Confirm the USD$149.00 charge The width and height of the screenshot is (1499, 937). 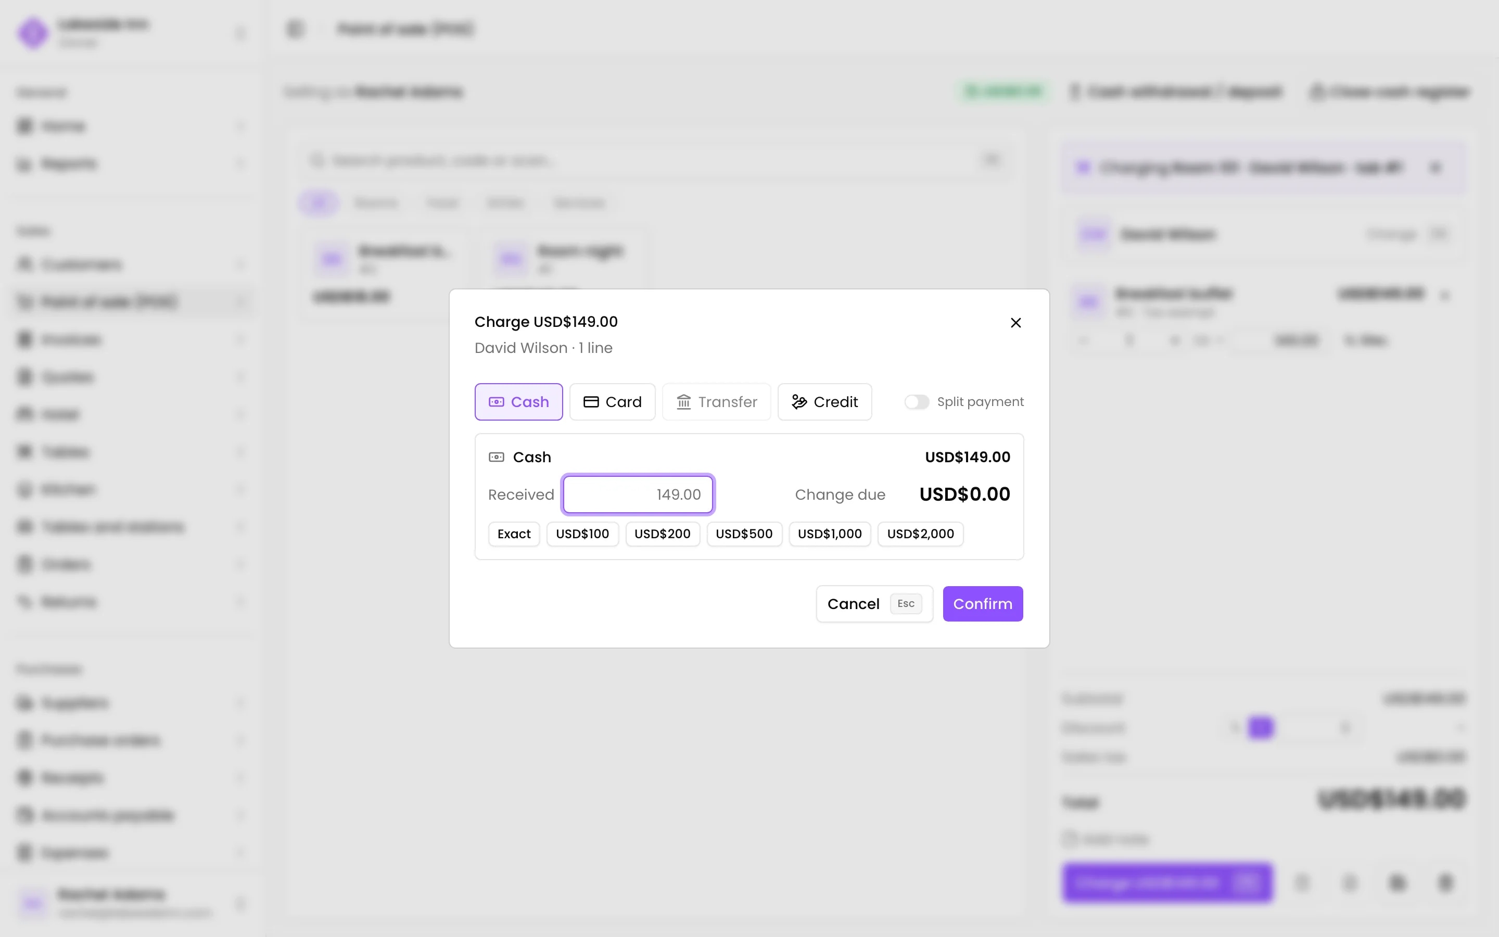pyautogui.click(x=982, y=604)
